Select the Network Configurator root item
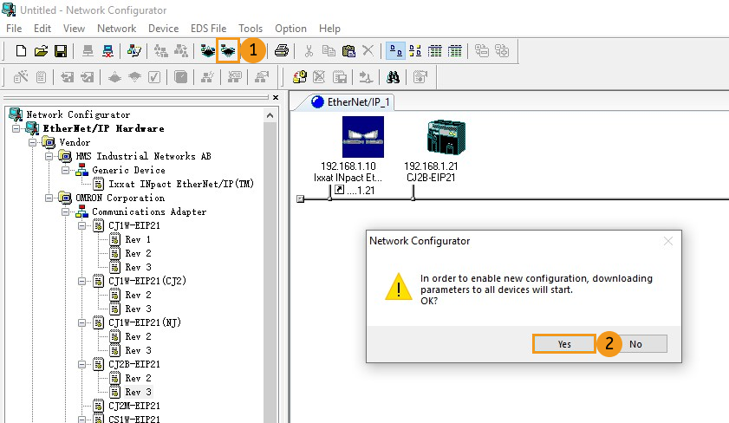Viewport: 729px width, 423px height. click(x=78, y=114)
